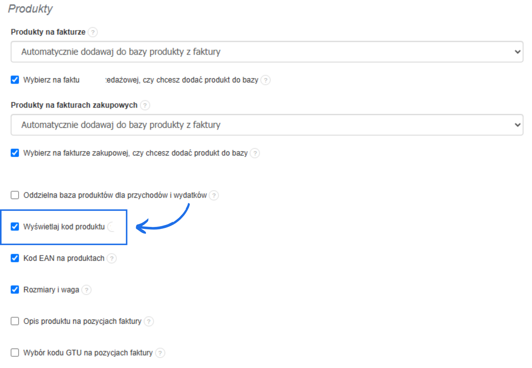Open help for Opis produktu na pozycjach
The width and height of the screenshot is (532, 368).
[149, 321]
